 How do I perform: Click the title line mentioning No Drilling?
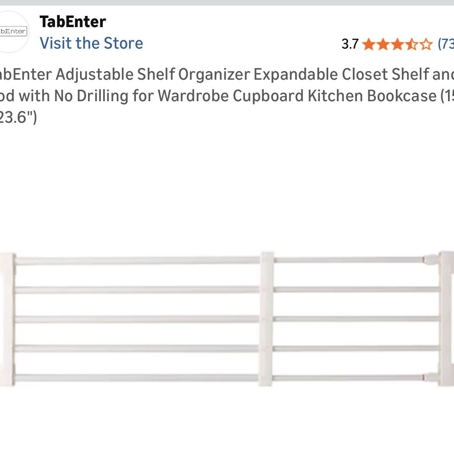click(227, 96)
